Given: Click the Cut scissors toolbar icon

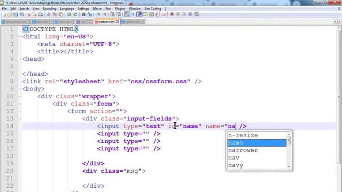Looking at the screenshot, I should coord(49,14).
